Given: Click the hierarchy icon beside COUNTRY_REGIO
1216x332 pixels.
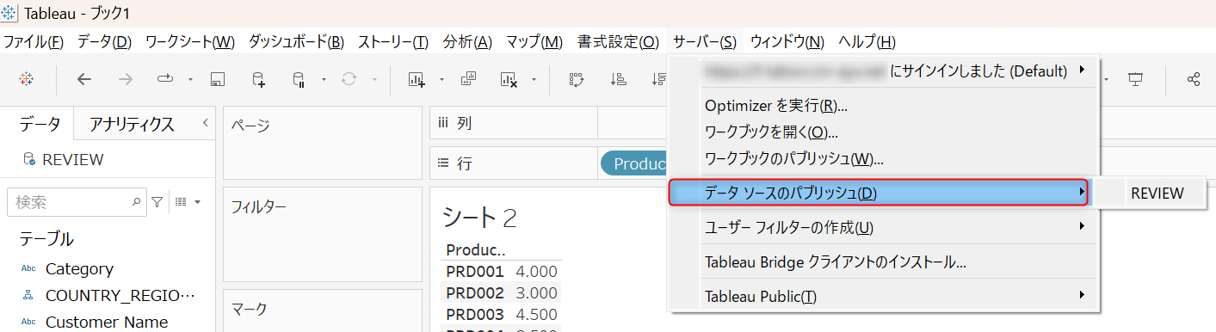Looking at the screenshot, I should coord(28,296).
